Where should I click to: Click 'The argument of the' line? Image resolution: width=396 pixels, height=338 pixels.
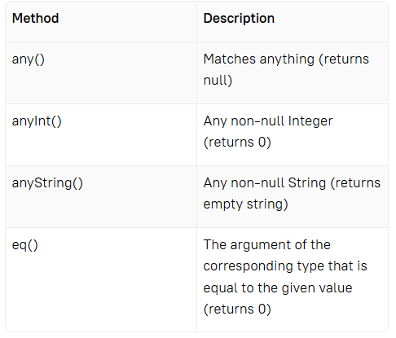point(266,244)
